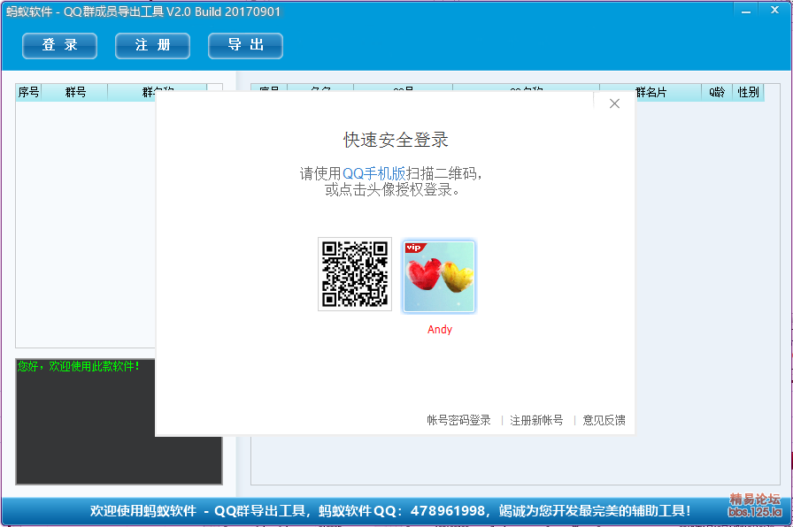Click the 序号 column header in group list
793x527 pixels.
[28, 93]
